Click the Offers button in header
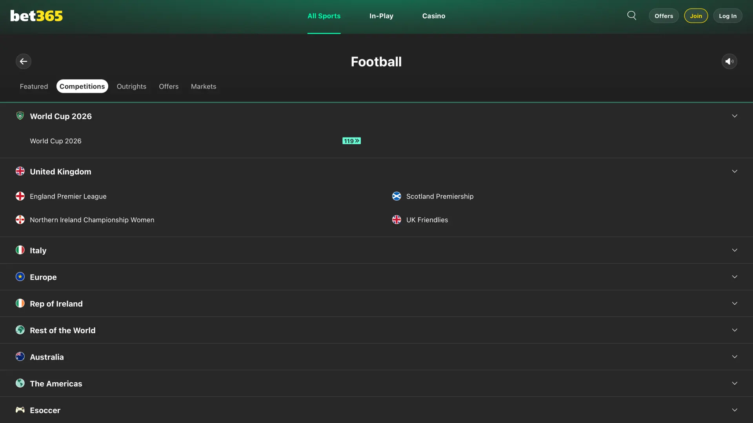Viewport: 753px width, 423px height. (664, 16)
